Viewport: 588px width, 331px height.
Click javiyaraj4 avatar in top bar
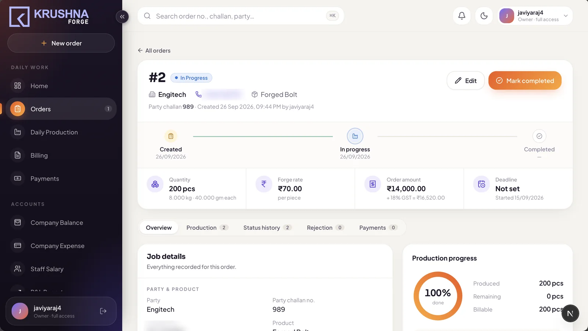(507, 16)
